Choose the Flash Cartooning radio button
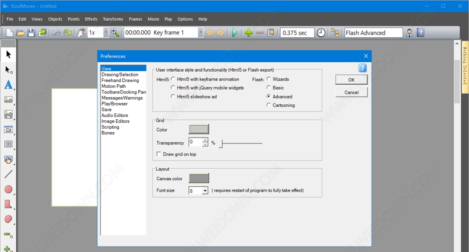469x252 pixels. 268,105
